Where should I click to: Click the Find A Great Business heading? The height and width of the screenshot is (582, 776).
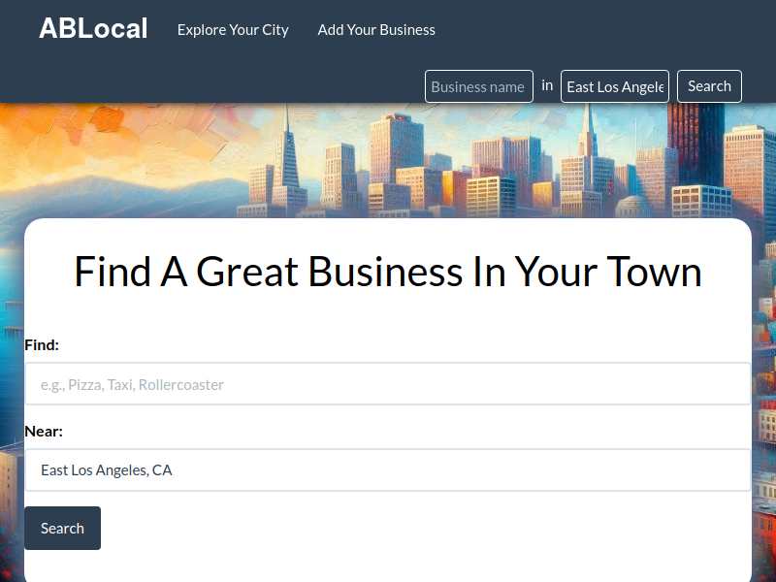(388, 272)
